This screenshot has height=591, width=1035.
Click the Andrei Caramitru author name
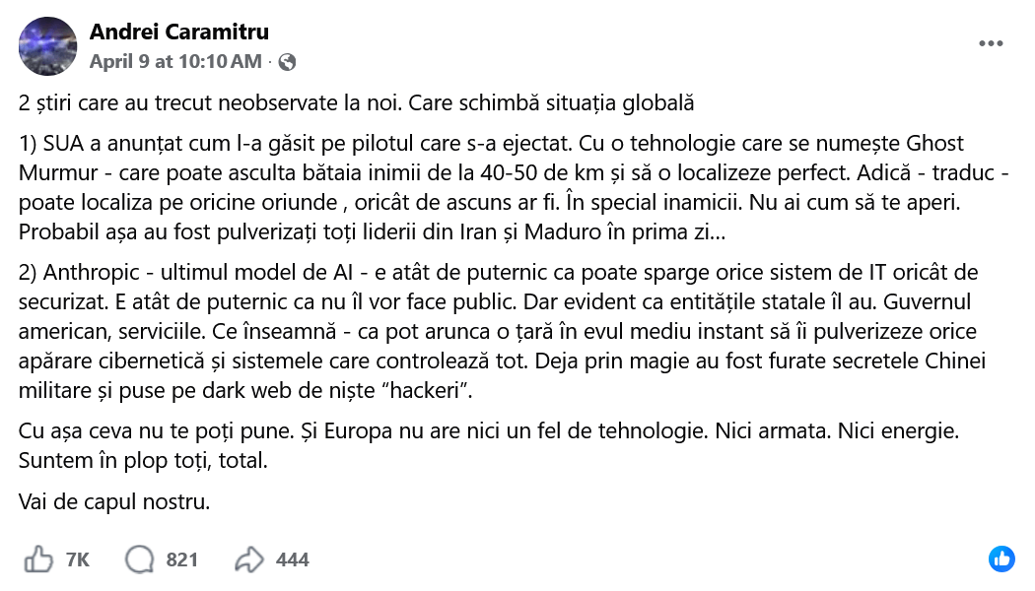click(177, 33)
